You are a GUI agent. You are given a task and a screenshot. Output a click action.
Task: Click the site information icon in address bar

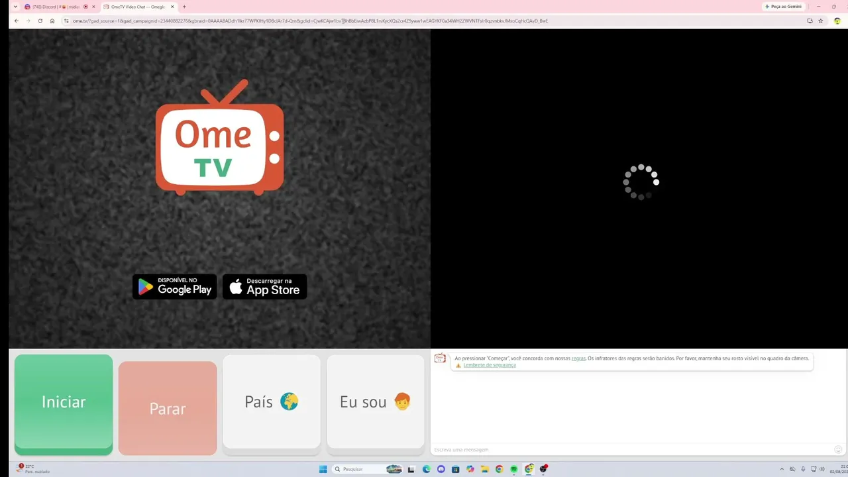click(x=66, y=21)
